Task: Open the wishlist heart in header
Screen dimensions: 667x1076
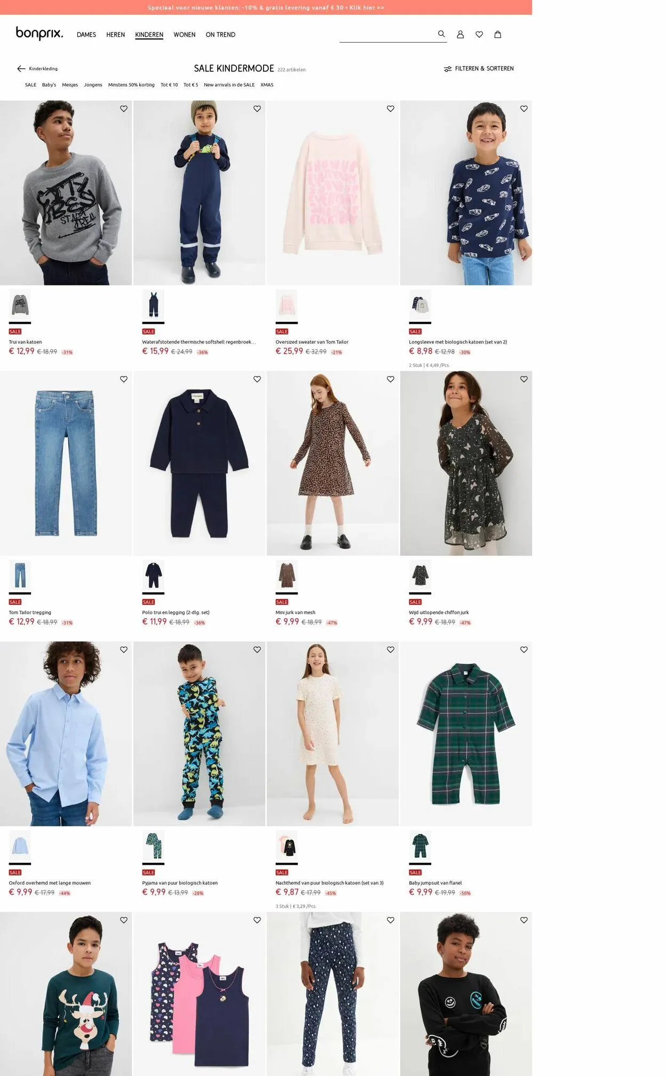Action: pyautogui.click(x=479, y=34)
